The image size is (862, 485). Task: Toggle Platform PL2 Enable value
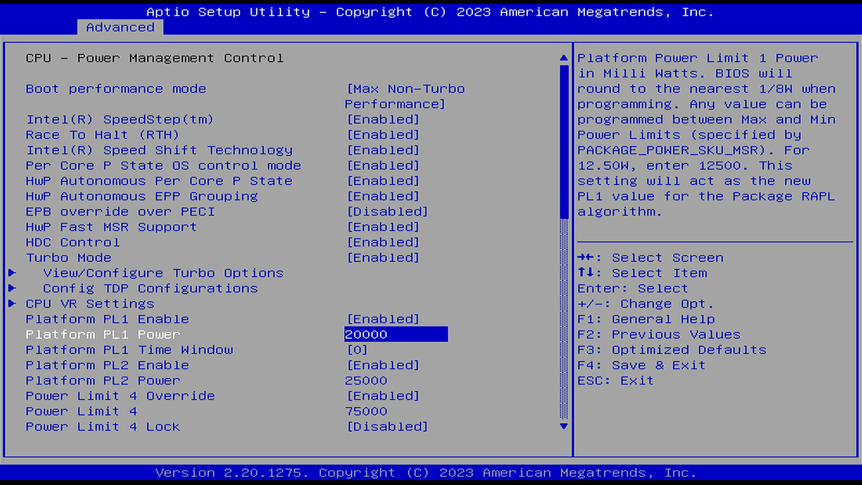tap(383, 365)
